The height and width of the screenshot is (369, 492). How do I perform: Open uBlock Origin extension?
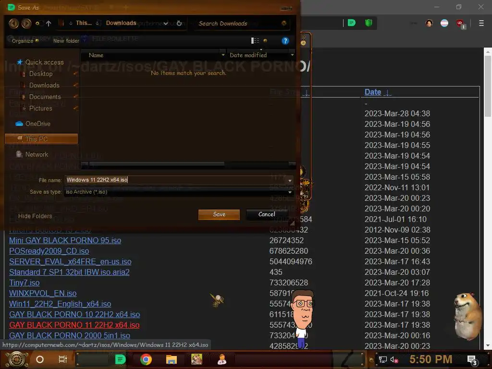(x=460, y=24)
